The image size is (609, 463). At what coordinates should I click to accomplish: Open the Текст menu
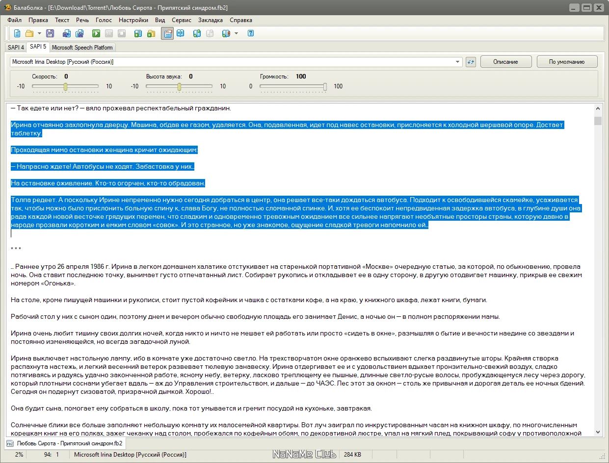[x=62, y=20]
